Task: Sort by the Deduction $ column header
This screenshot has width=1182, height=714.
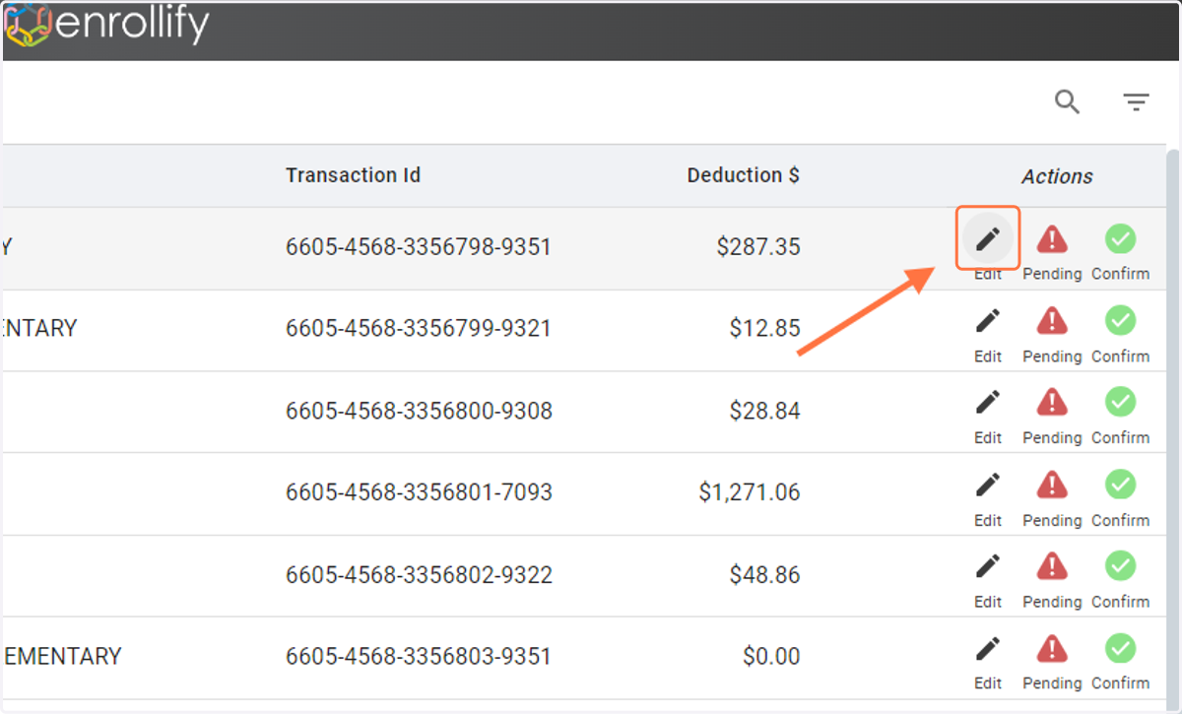Action: (x=744, y=175)
